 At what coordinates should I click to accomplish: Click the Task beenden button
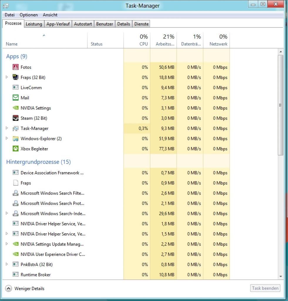265,288
